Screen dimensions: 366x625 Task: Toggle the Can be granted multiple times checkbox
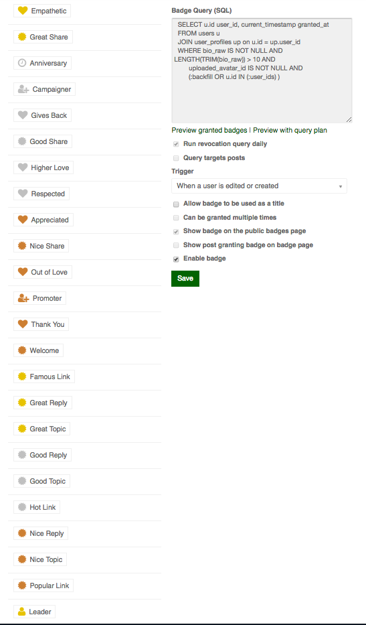point(176,218)
